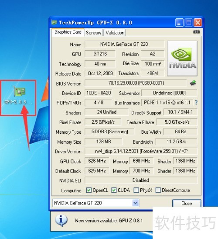Click the NVIDIA SLI field showing Disabled

click(141, 180)
